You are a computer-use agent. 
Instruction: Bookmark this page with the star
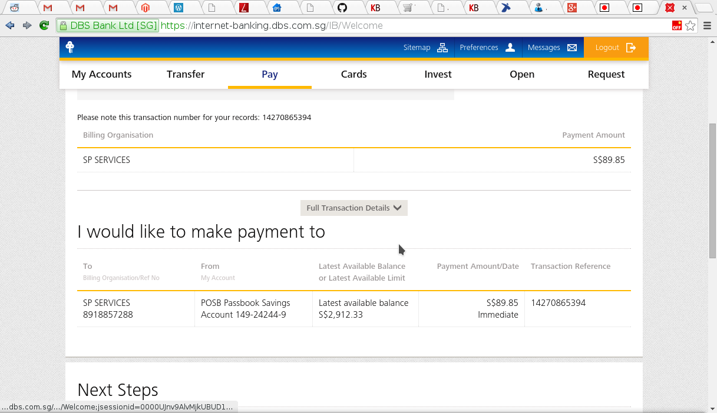click(690, 25)
